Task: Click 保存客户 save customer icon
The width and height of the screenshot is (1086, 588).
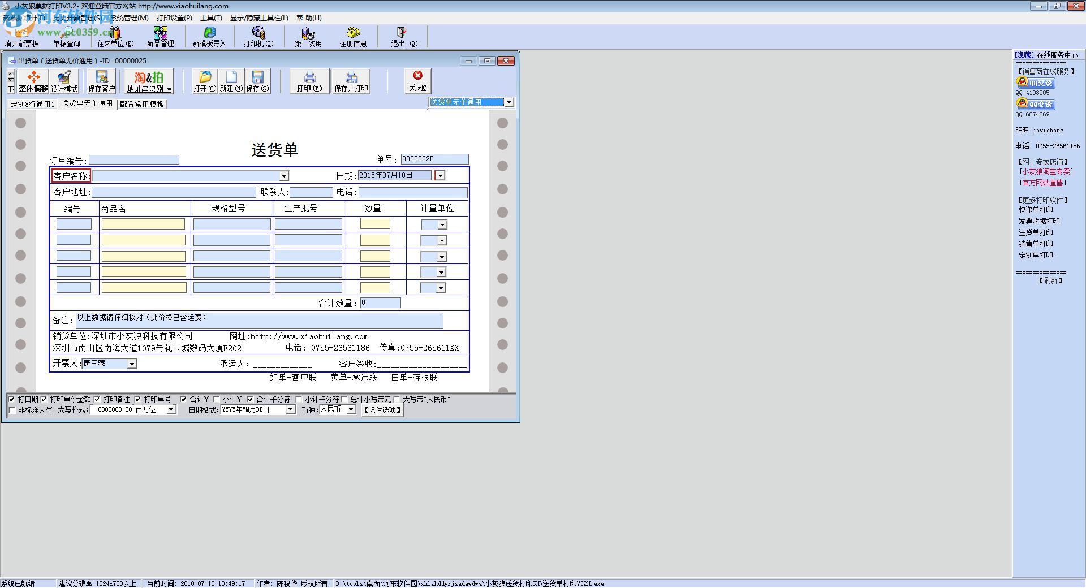Action: pos(102,81)
